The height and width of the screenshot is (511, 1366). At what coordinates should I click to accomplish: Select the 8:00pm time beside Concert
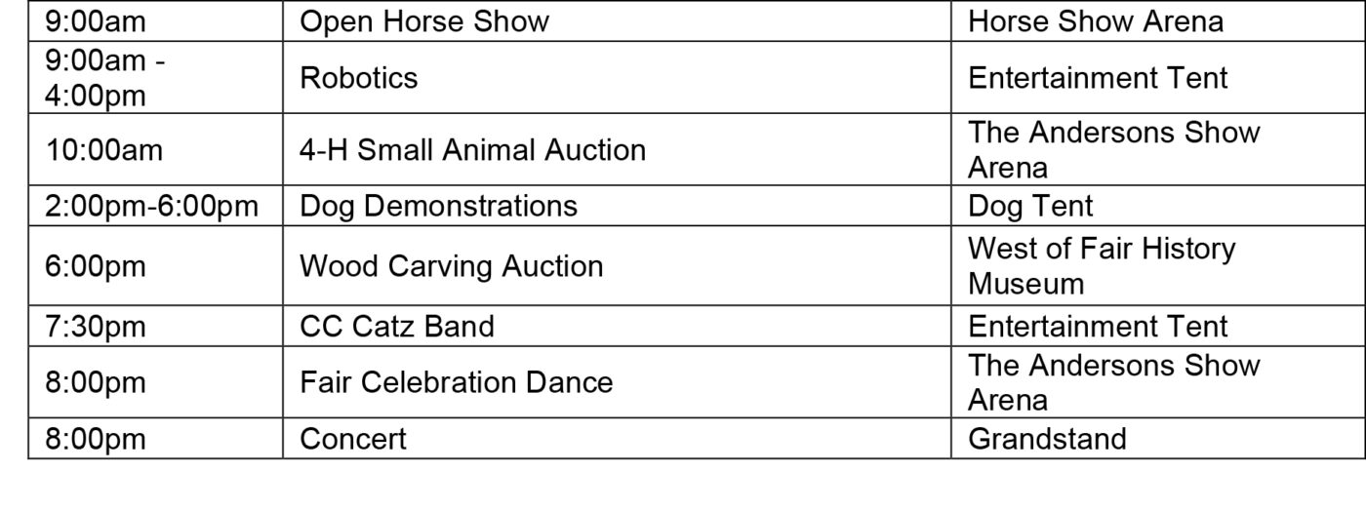(95, 439)
